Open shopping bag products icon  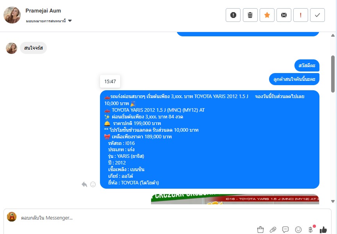[x=260, y=229]
